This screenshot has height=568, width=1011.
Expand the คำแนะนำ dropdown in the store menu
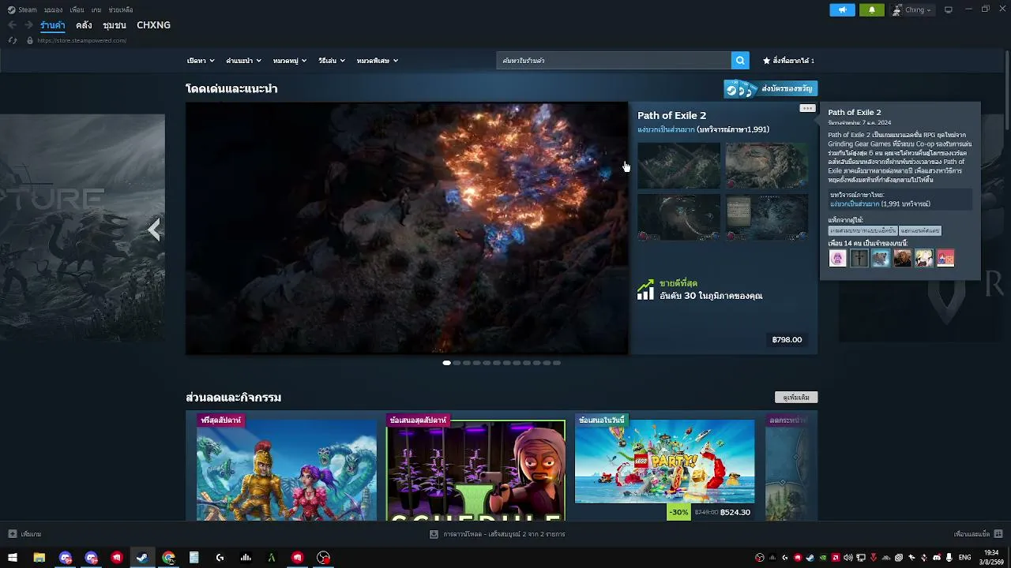click(x=243, y=61)
